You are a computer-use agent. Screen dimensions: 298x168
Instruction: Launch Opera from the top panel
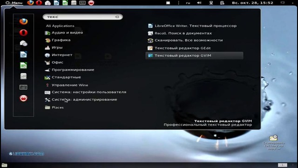pyautogui.click(x=39, y=3)
